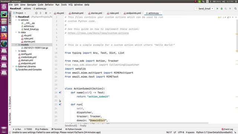
Task: Run the Send_Email configuration
Action: click(x=217, y=9)
